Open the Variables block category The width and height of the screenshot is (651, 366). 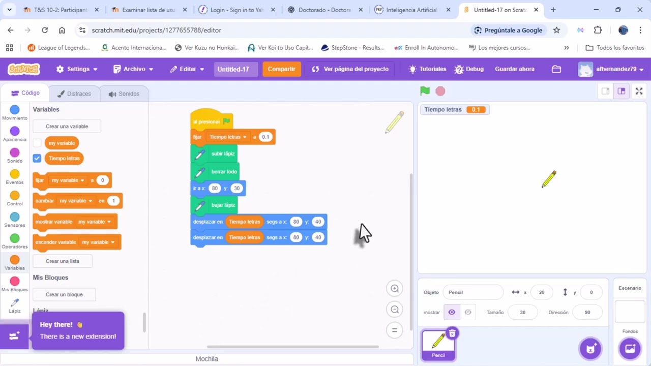coord(15,263)
